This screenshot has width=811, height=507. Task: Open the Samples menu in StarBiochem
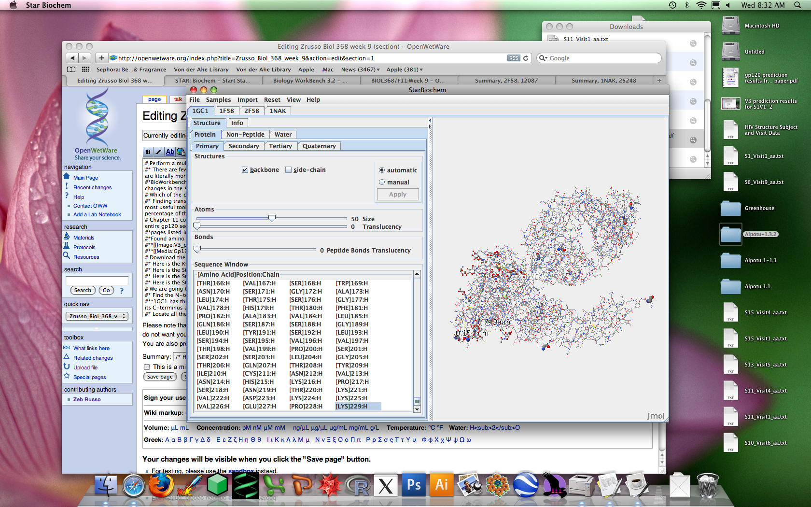coord(218,100)
